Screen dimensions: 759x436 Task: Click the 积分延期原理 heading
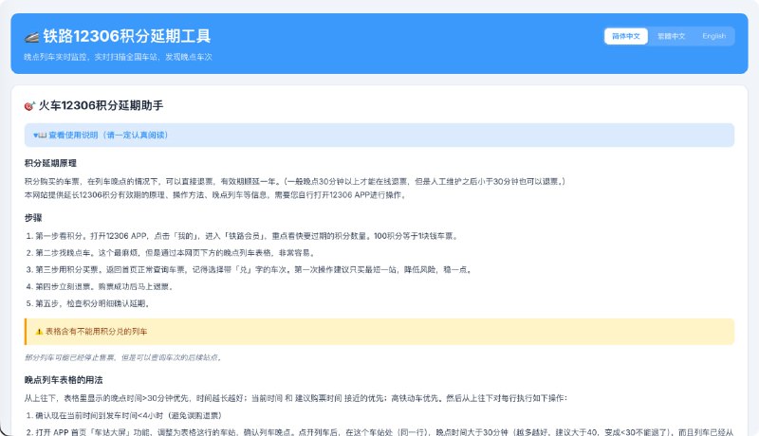[x=50, y=163]
